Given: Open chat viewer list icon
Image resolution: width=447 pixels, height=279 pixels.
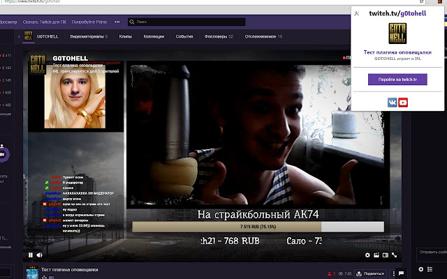Looking at the screenshot, I should point(430,269).
